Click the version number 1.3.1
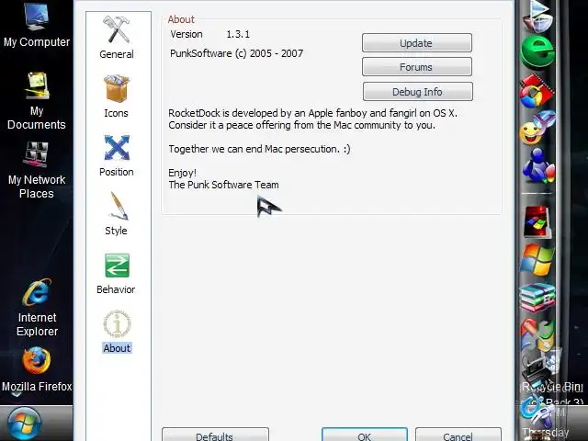Screen dimensions: 588x441 pos(238,35)
